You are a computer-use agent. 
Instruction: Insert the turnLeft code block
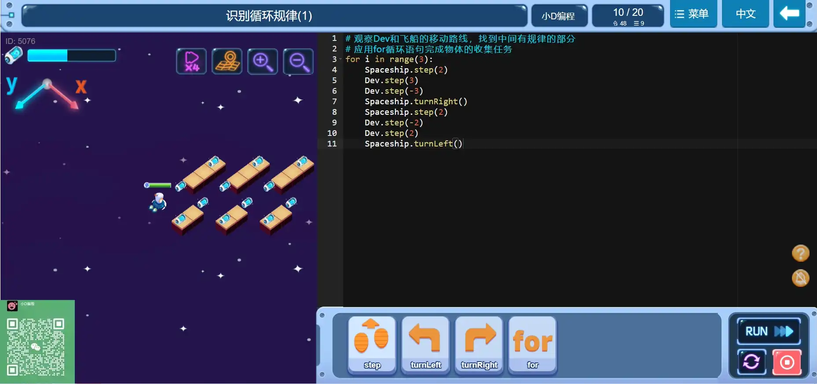[x=425, y=345]
